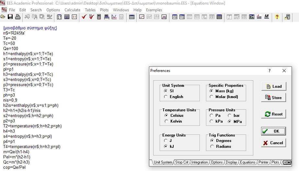The height and width of the screenshot is (171, 299).
Task: Click the Residuals RES toolbar icon
Action: coord(197,17)
